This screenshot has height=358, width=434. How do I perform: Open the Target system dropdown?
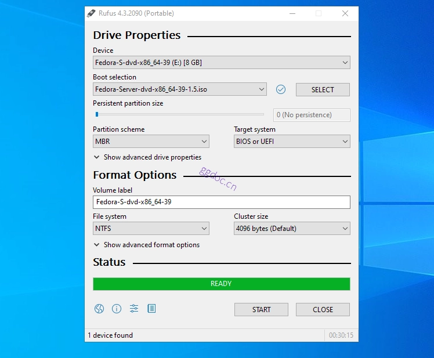pyautogui.click(x=292, y=142)
